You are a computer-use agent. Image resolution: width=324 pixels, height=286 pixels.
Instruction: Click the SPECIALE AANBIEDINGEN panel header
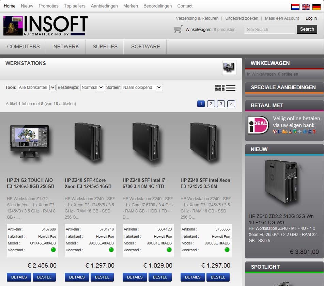[284, 88]
